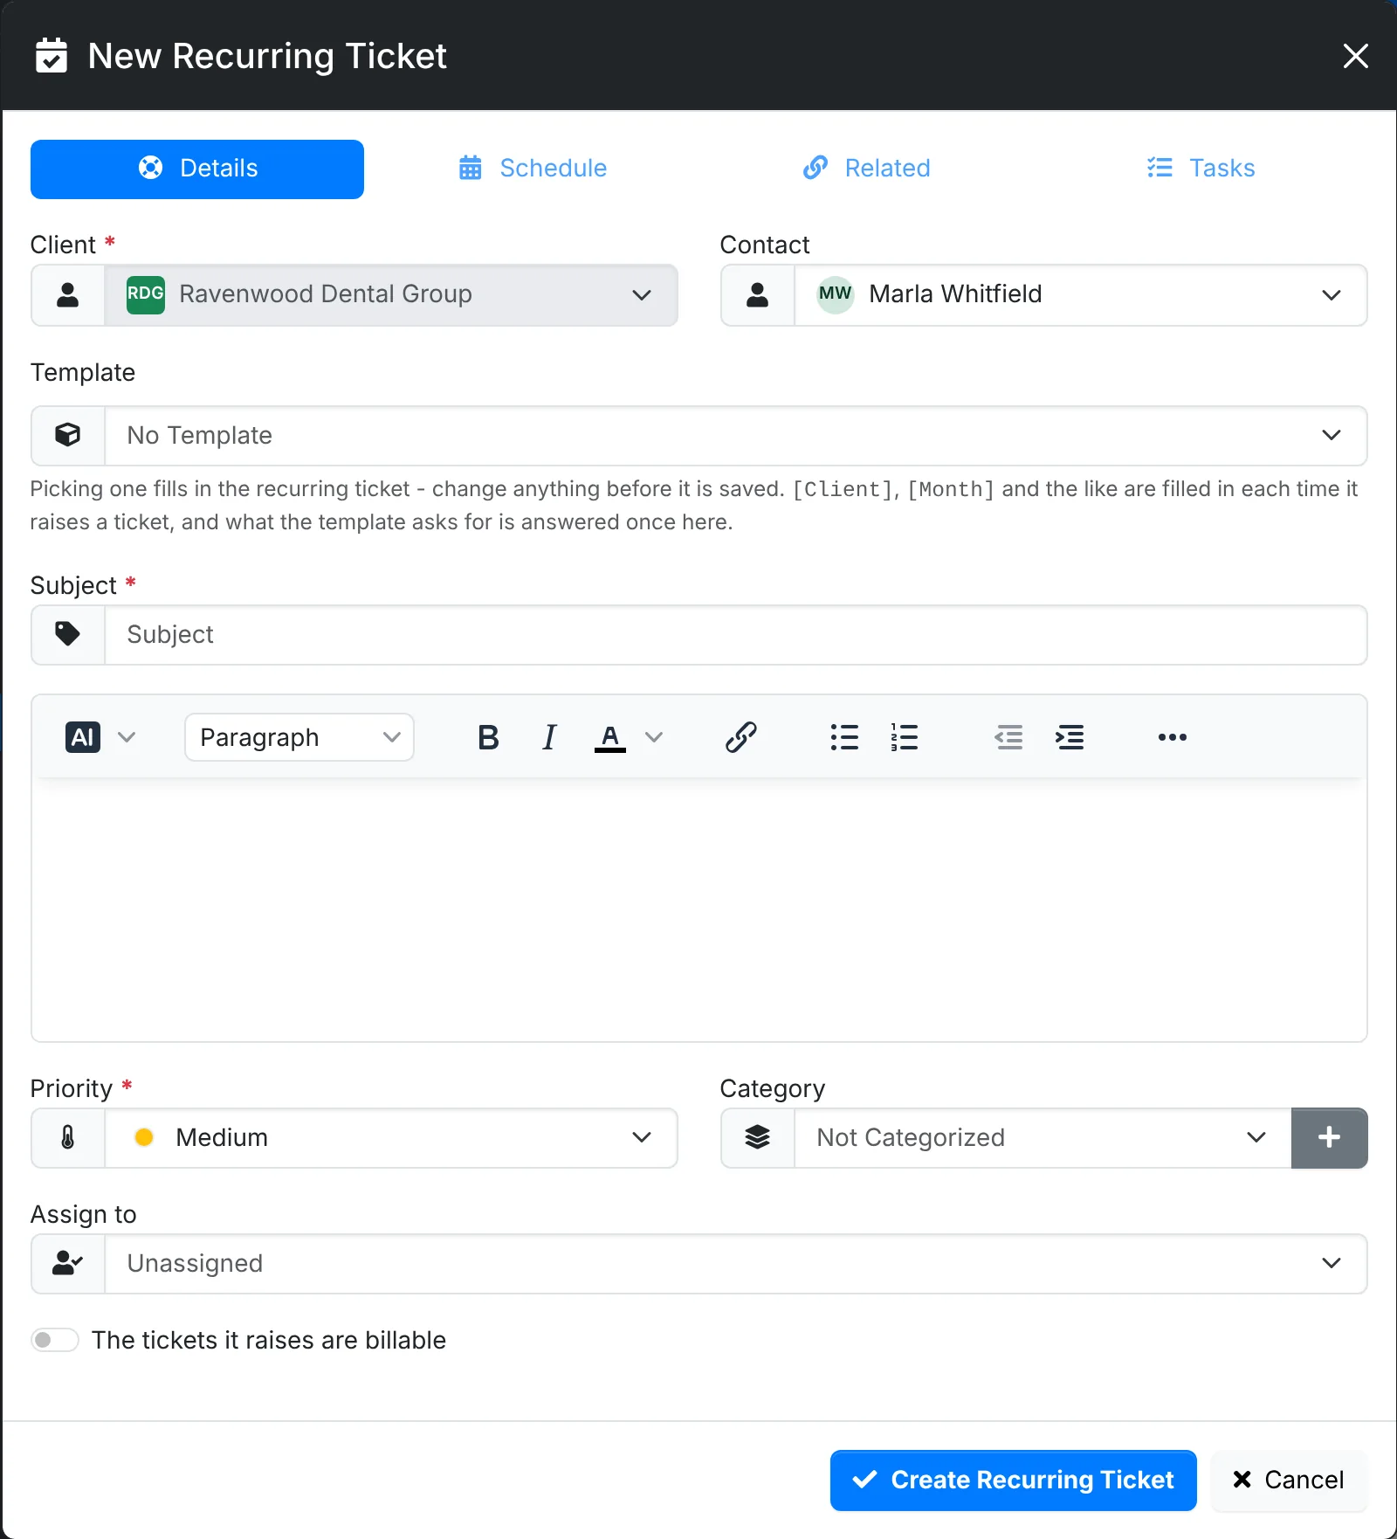Click the person icon beside the Client field
This screenshot has width=1397, height=1539.
point(68,294)
